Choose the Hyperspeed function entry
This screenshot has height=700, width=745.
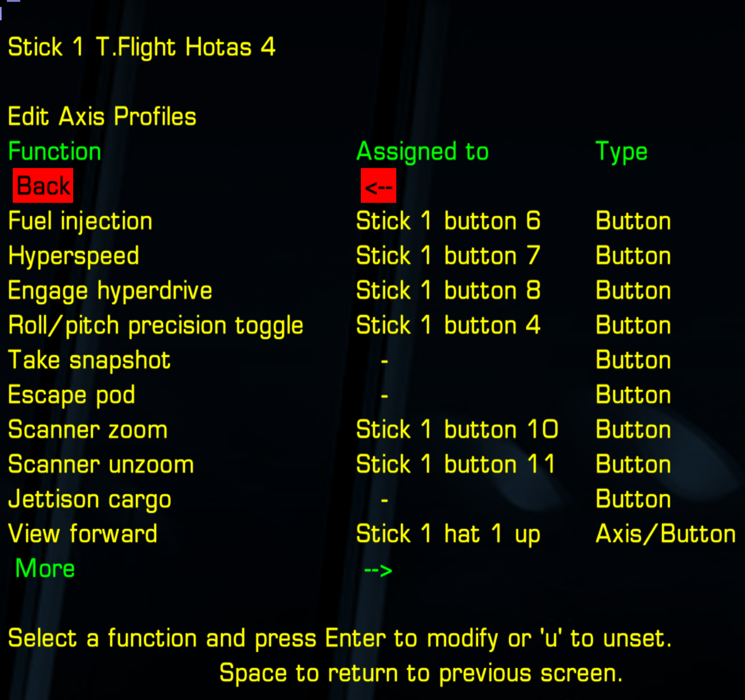(x=74, y=256)
